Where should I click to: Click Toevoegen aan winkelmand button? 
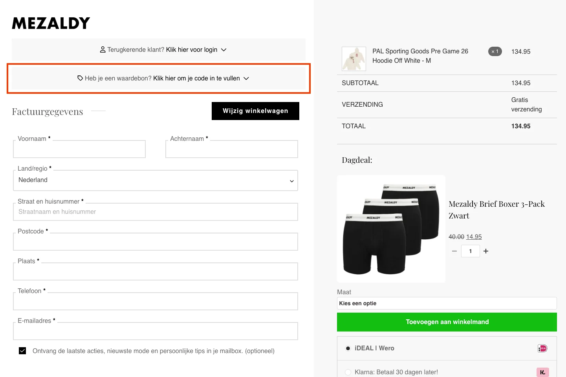pyautogui.click(x=447, y=322)
